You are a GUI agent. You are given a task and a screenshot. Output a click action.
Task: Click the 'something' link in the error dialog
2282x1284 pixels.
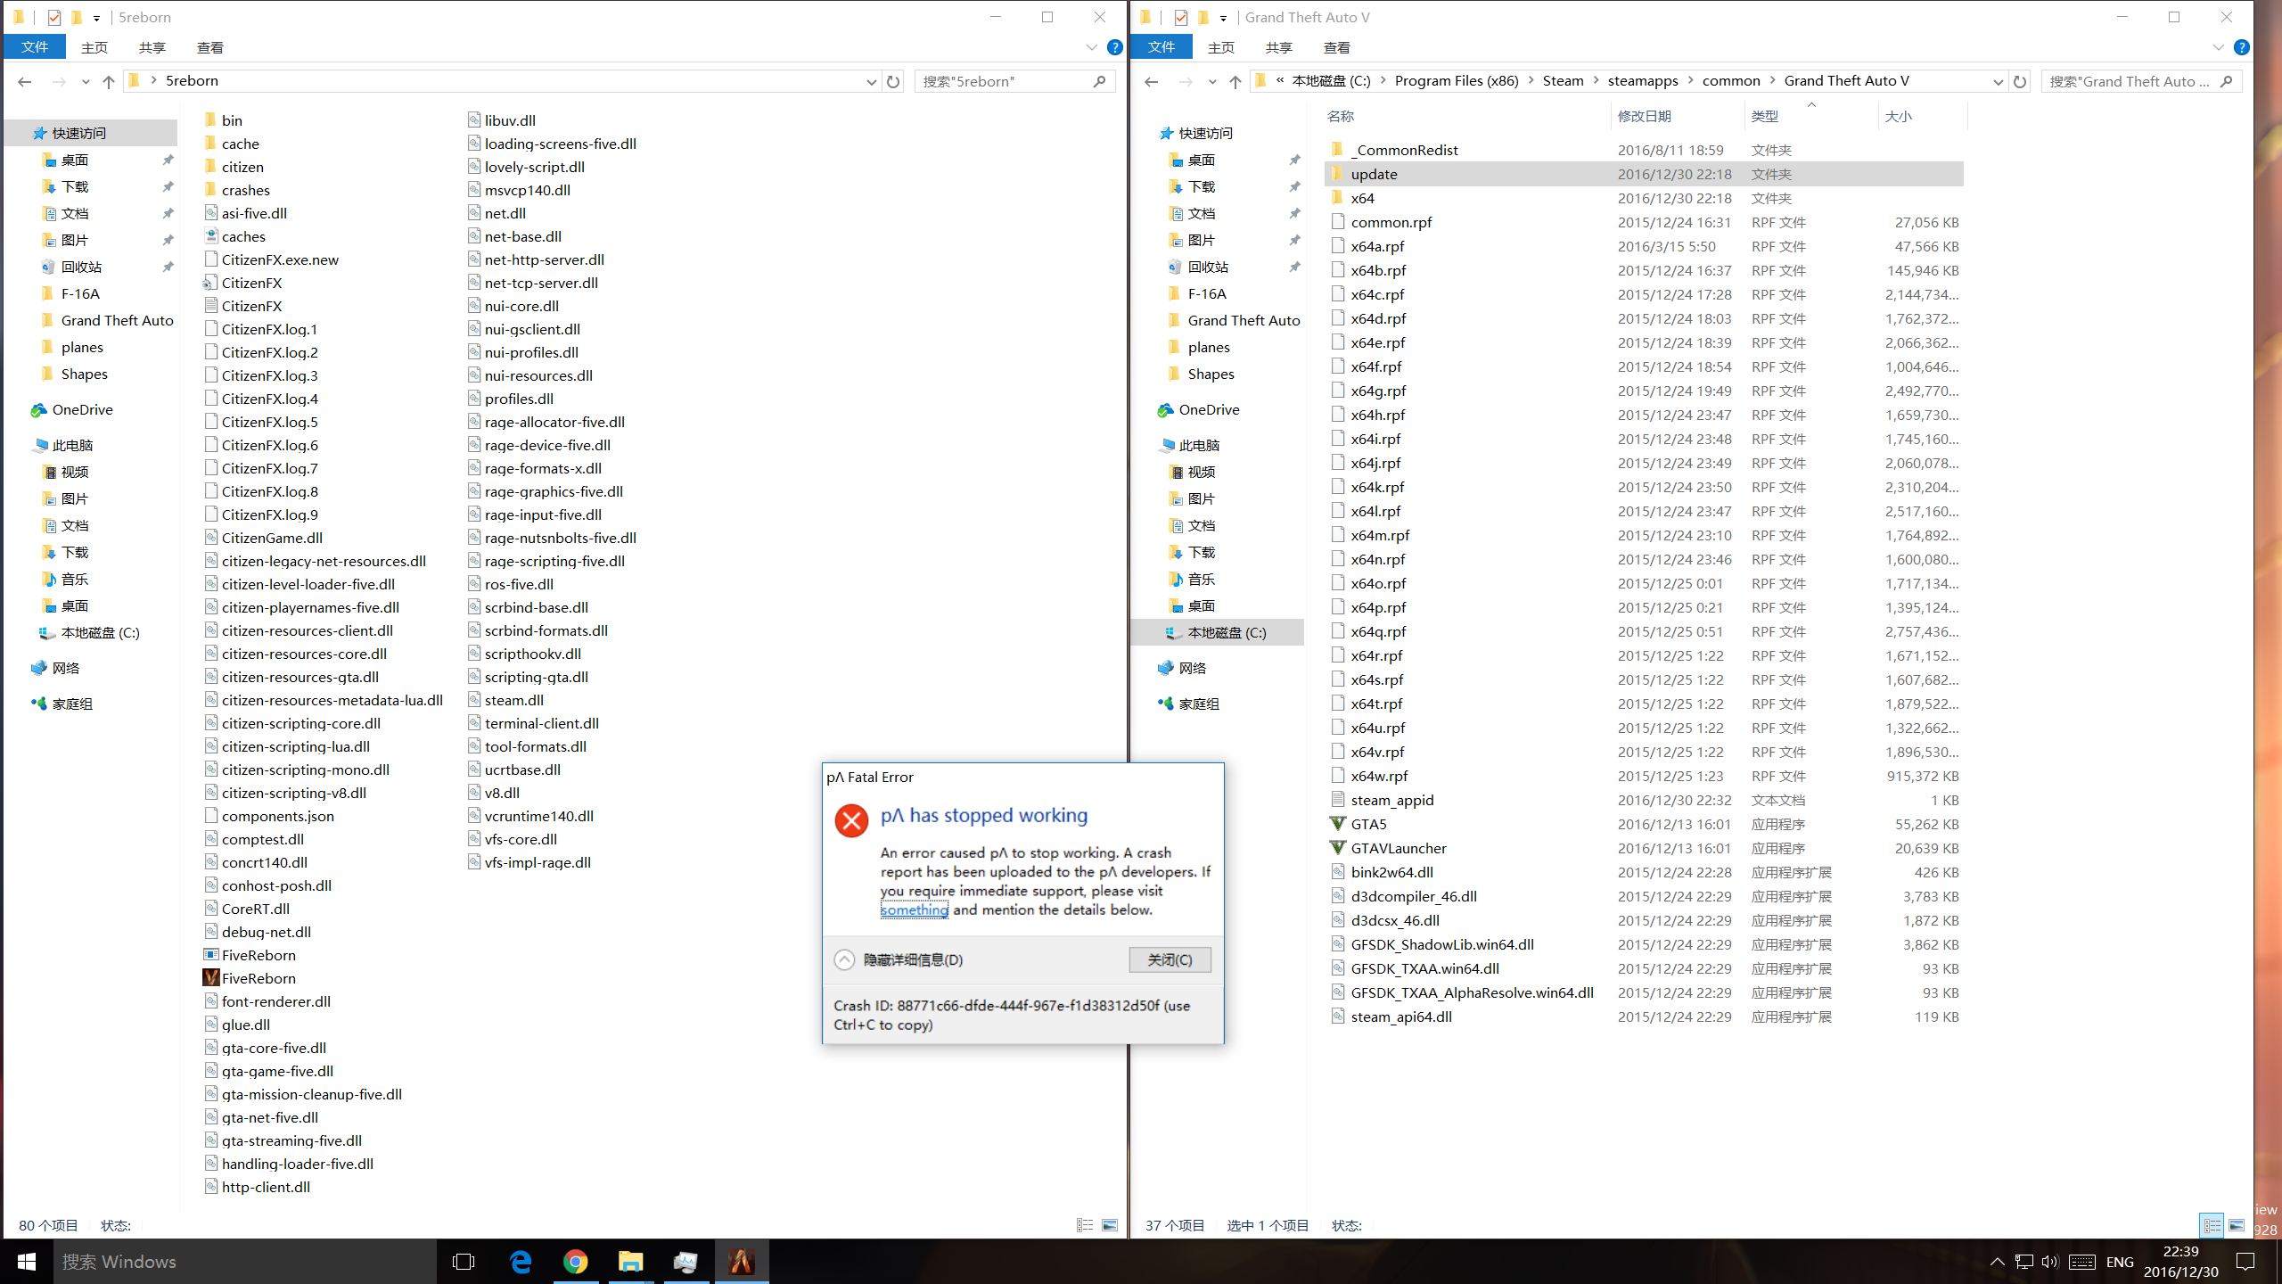(x=915, y=909)
